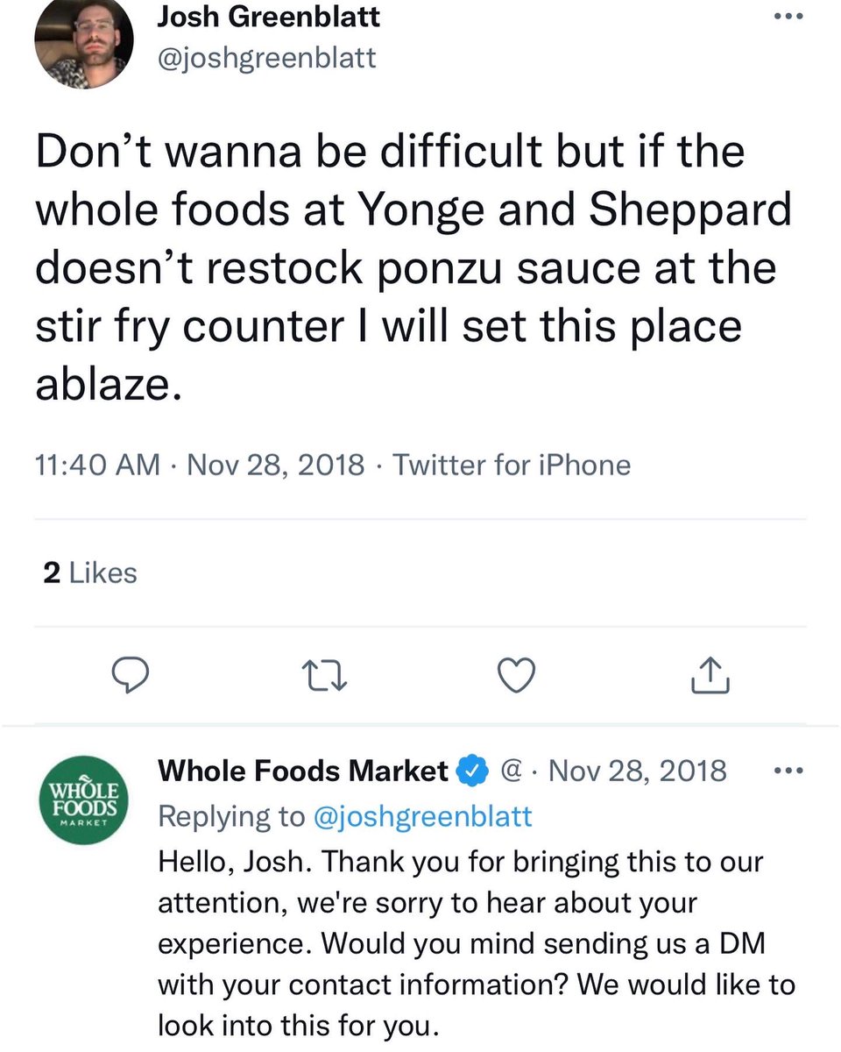The image size is (841, 1052).
Task: Open more options for Josh's tweet
Action: pyautogui.click(x=792, y=18)
